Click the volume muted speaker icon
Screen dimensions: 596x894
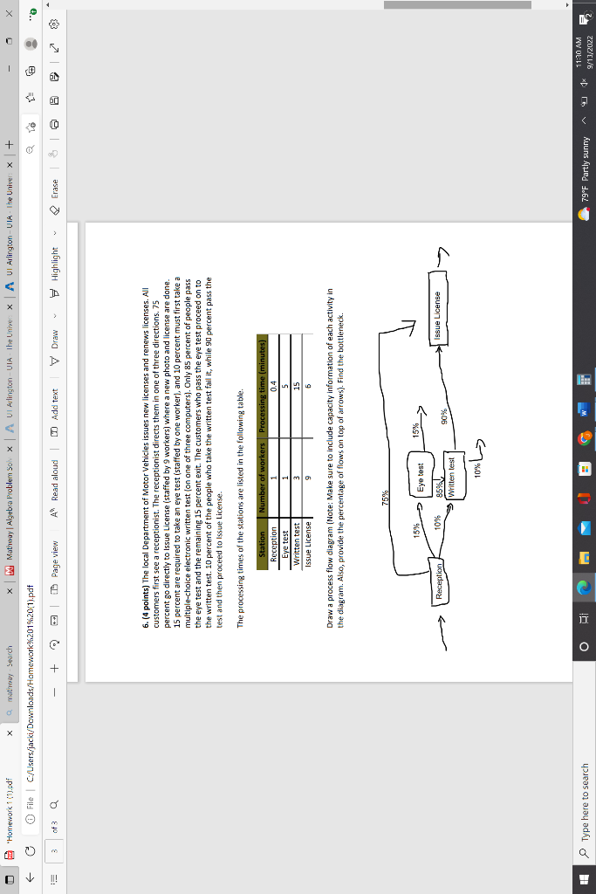pos(584,83)
